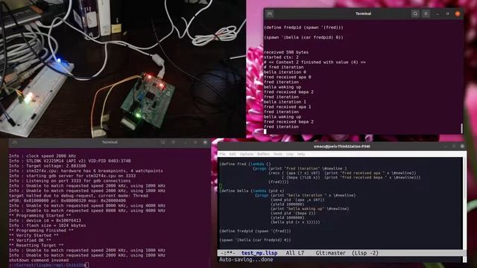Screen dimensions: 477x268
Task: Open search in upper-right Terminal window
Action: (415, 13)
